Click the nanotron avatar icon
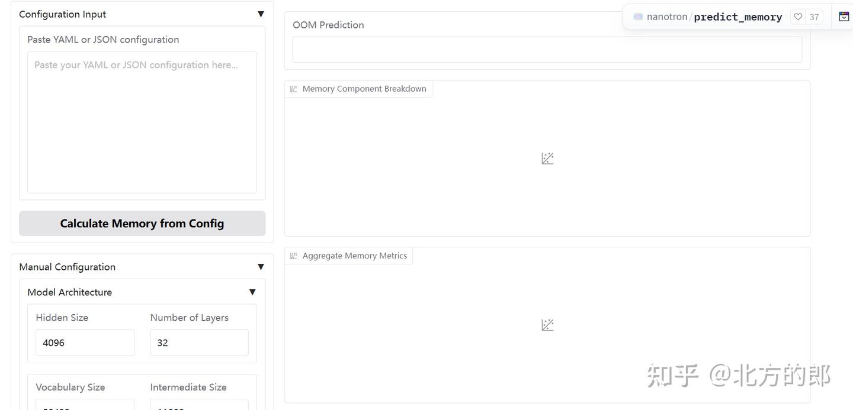 pos(638,17)
